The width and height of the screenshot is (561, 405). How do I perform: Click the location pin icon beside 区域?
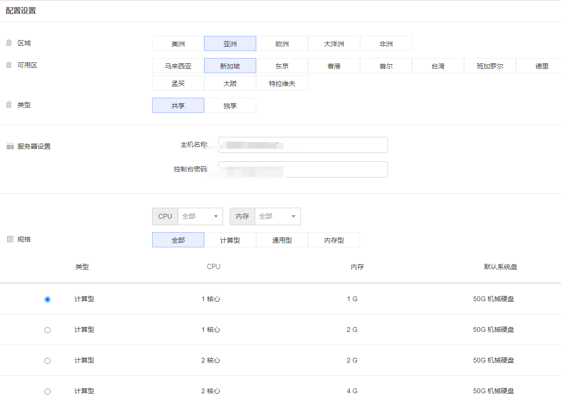(x=9, y=43)
